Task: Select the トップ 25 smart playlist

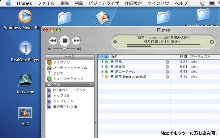Action: point(70,96)
